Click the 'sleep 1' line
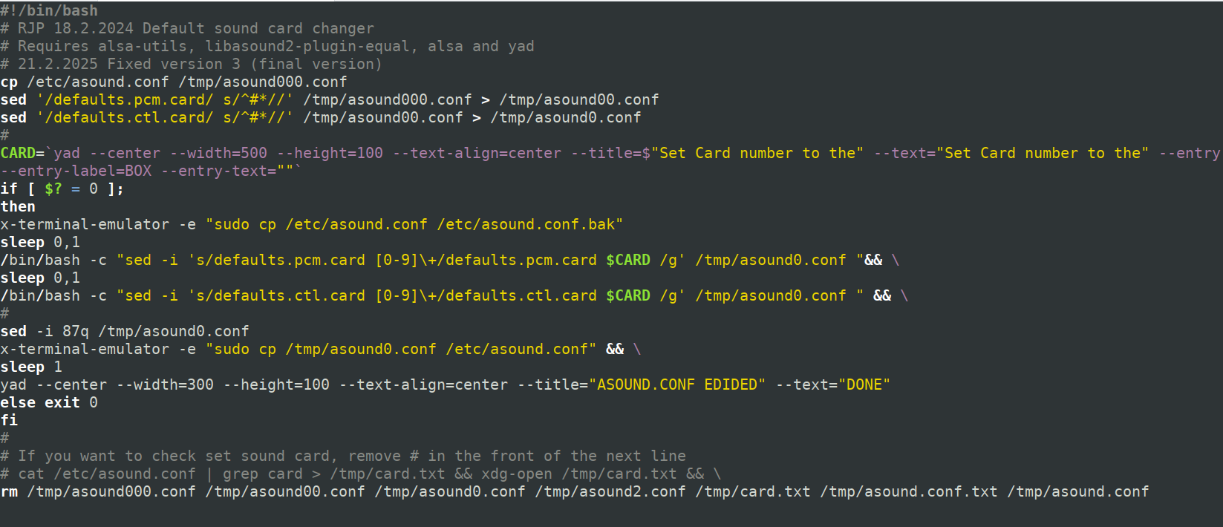The width and height of the screenshot is (1223, 527). point(31,367)
